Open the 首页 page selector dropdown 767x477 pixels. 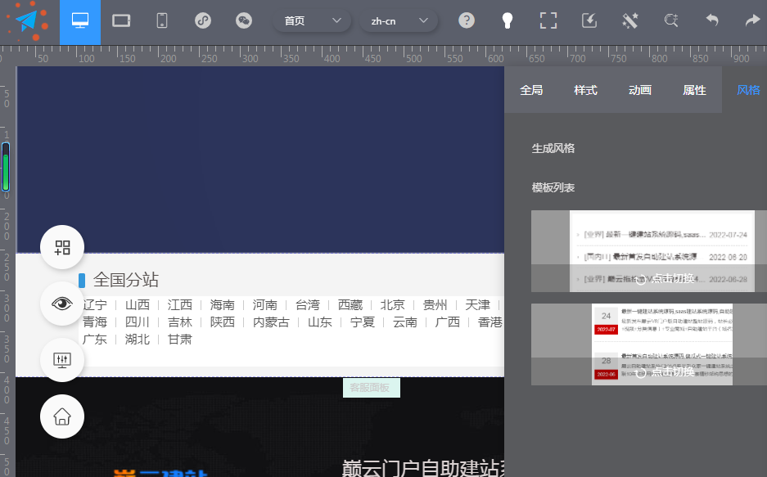point(312,20)
